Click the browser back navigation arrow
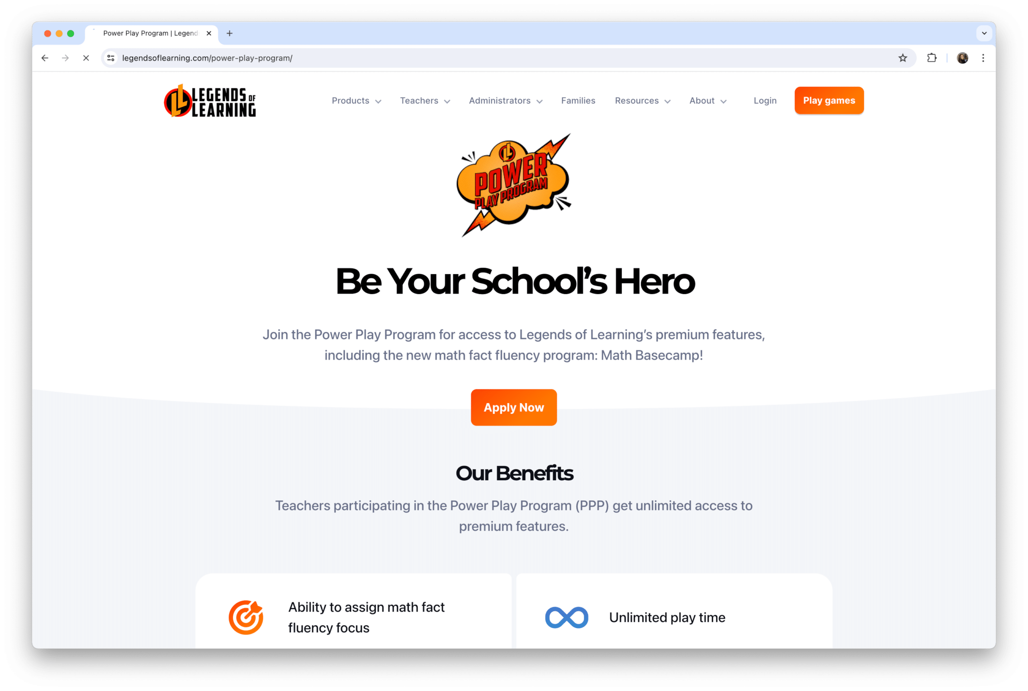Image resolution: width=1028 pixels, height=691 pixels. [43, 58]
